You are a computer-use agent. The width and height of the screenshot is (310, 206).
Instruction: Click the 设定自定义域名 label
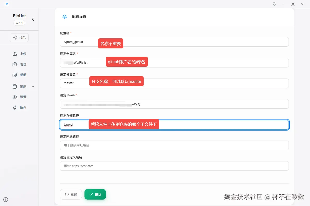71,157
